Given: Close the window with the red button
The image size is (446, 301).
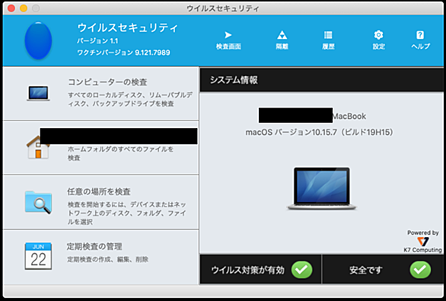Looking at the screenshot, I should pos(11,8).
